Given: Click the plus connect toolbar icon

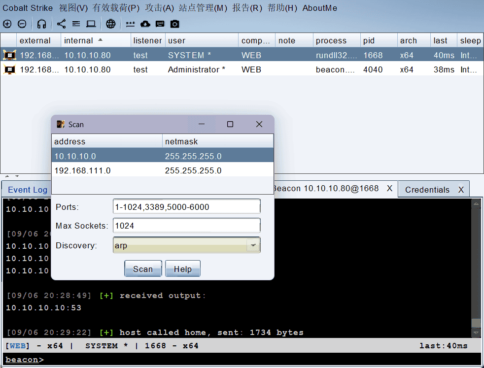Looking at the screenshot, I should (7, 24).
